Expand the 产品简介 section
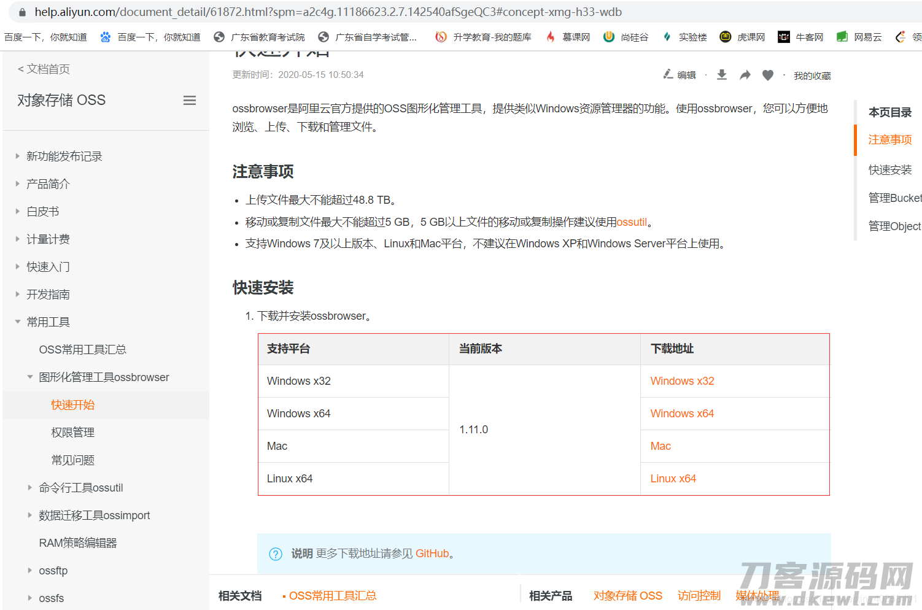Image resolution: width=922 pixels, height=610 pixels. pyautogui.click(x=18, y=184)
